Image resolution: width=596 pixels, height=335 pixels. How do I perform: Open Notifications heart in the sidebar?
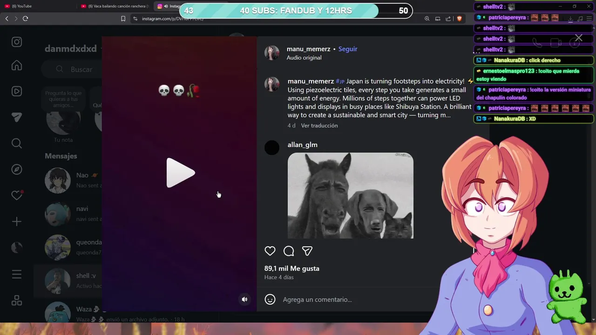tap(17, 195)
